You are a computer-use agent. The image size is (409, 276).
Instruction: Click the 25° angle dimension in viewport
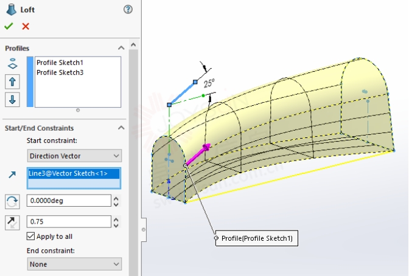(209, 83)
